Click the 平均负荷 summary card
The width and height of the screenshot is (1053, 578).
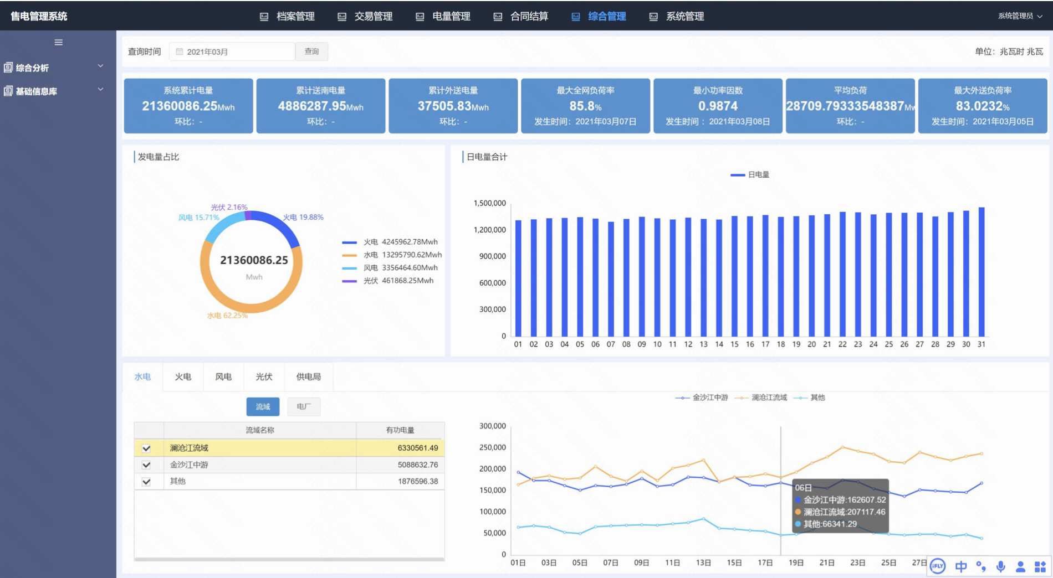point(850,106)
